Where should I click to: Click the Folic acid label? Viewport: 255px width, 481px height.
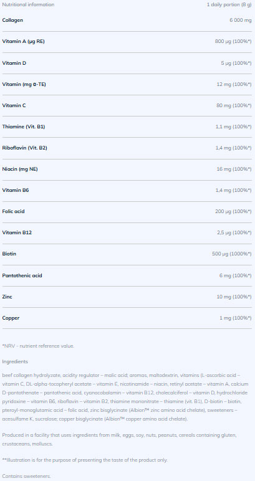pyautogui.click(x=13, y=211)
